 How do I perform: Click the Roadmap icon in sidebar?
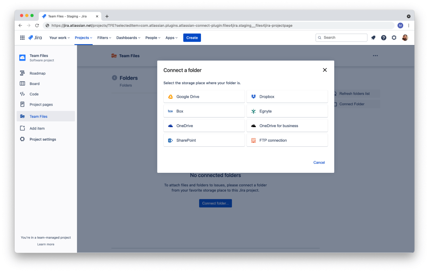pyautogui.click(x=22, y=73)
